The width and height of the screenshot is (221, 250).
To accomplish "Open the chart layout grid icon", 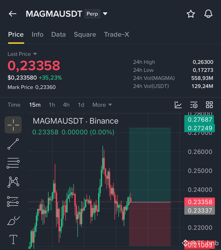I will 209,105.
